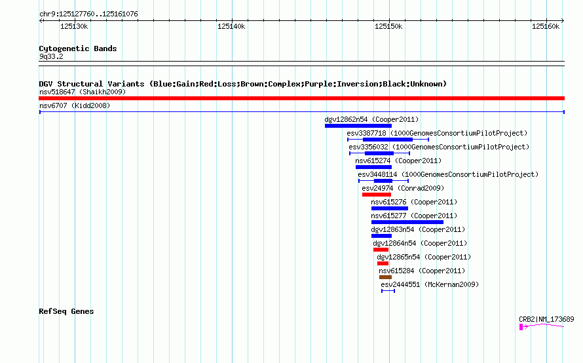Click the 125130k ruler tick label
Viewport: 583px width, 363px height.
coord(74,26)
